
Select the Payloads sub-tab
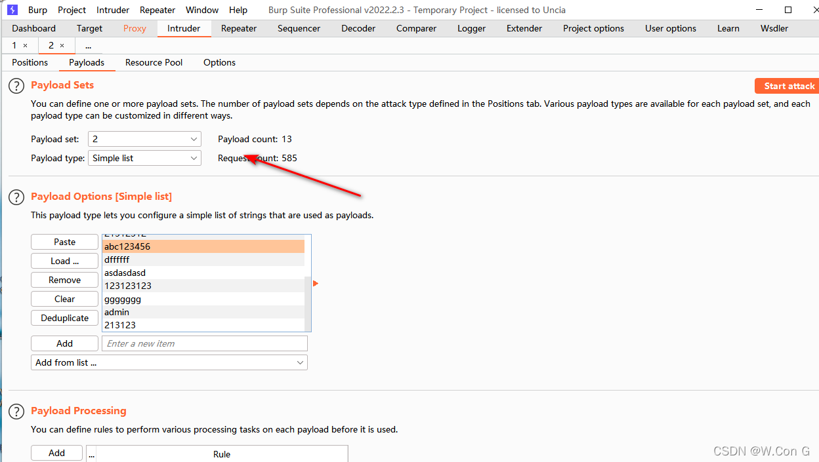(x=87, y=62)
